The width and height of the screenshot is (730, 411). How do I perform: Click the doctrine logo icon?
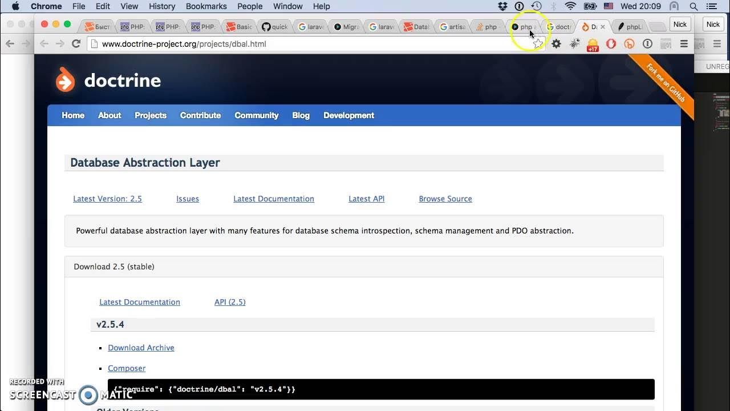(65, 80)
